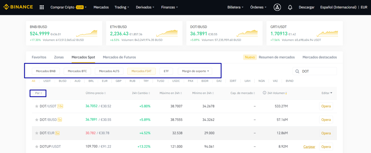Image resolution: width=371 pixels, height=153 pixels.
Task: Star the DOT/EUR pair
Action: coord(36,133)
